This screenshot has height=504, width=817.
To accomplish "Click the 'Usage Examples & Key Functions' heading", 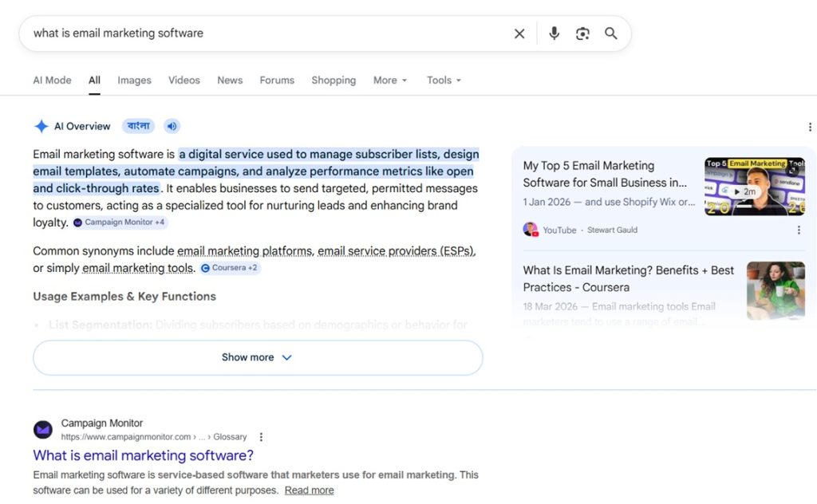I will (x=124, y=296).
